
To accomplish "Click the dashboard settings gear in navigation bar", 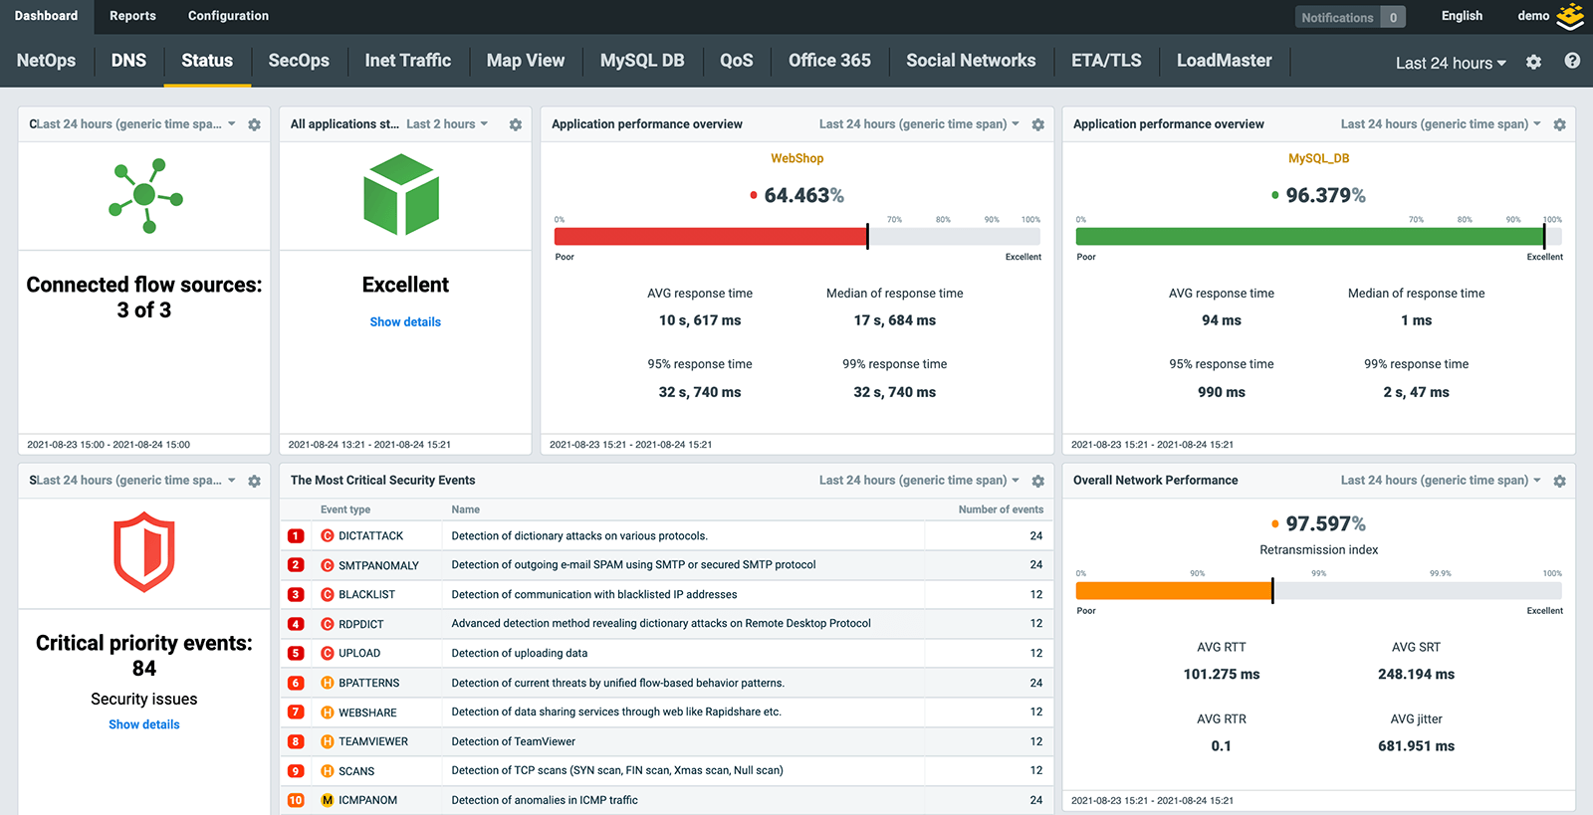I will click(x=1533, y=62).
